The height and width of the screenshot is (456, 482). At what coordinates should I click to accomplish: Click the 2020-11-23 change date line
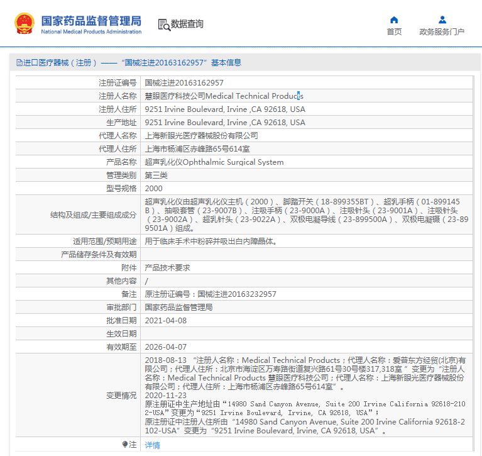[x=166, y=396]
